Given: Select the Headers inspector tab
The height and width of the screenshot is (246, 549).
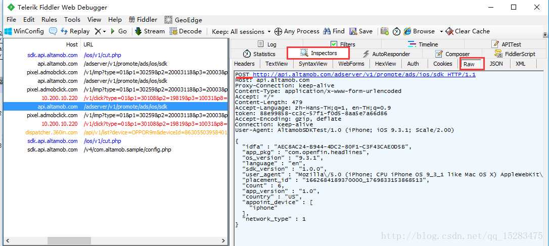Looking at the screenshot, I should pyautogui.click(x=244, y=64).
